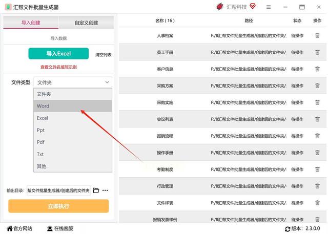Click the refresh icon beside version number
The height and width of the screenshot is (234, 328).
[288, 229]
